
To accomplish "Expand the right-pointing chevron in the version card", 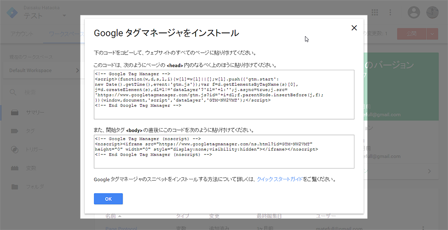I will click(429, 171).
